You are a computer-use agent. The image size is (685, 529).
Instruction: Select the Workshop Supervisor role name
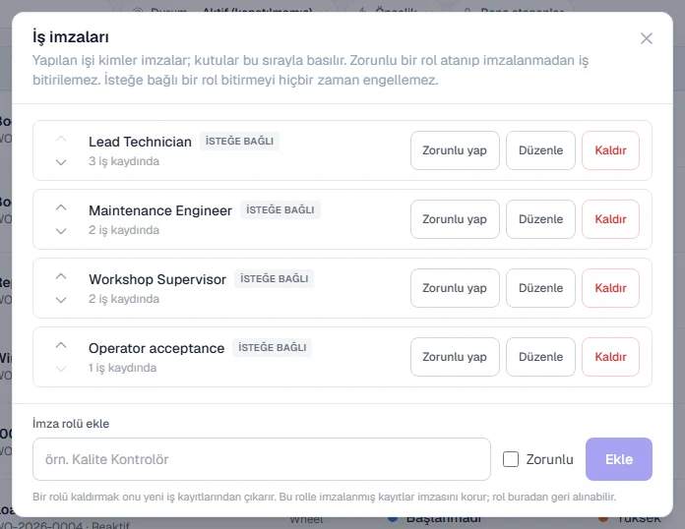157,279
